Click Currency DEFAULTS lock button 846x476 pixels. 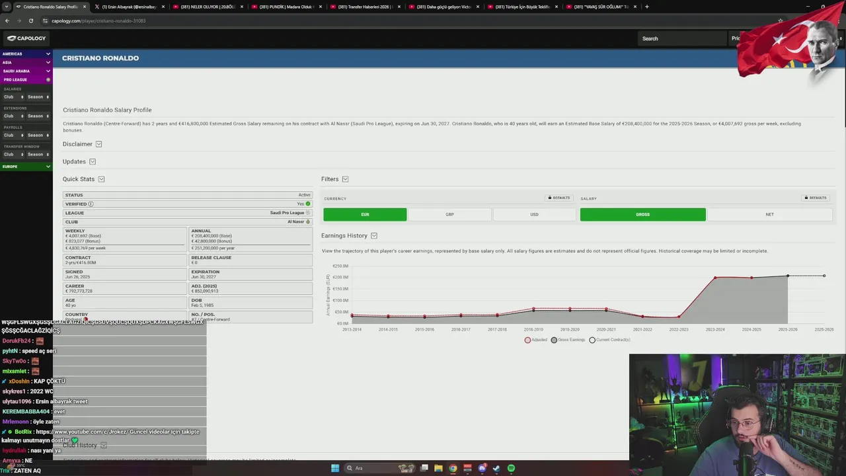pyautogui.click(x=559, y=198)
